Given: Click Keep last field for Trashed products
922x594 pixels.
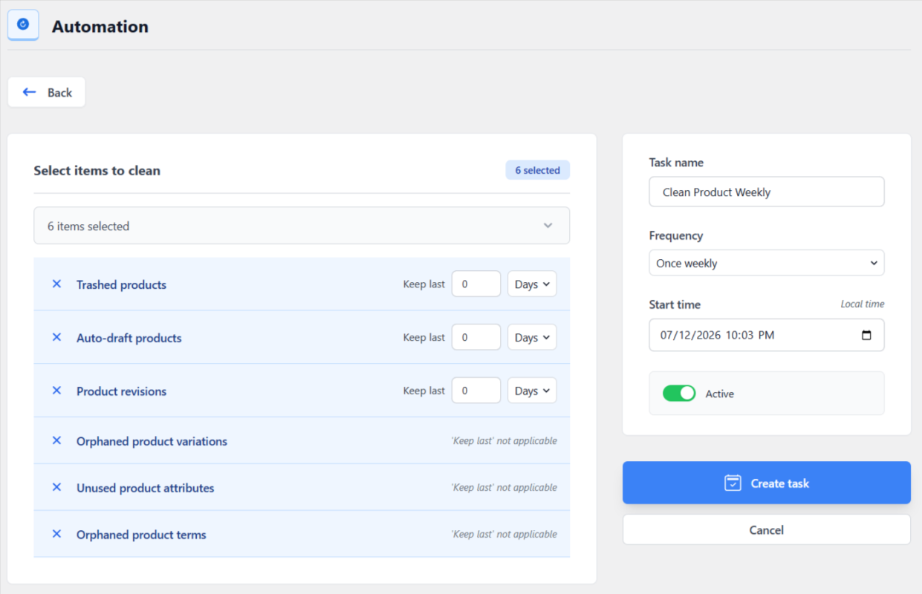Looking at the screenshot, I should (476, 284).
